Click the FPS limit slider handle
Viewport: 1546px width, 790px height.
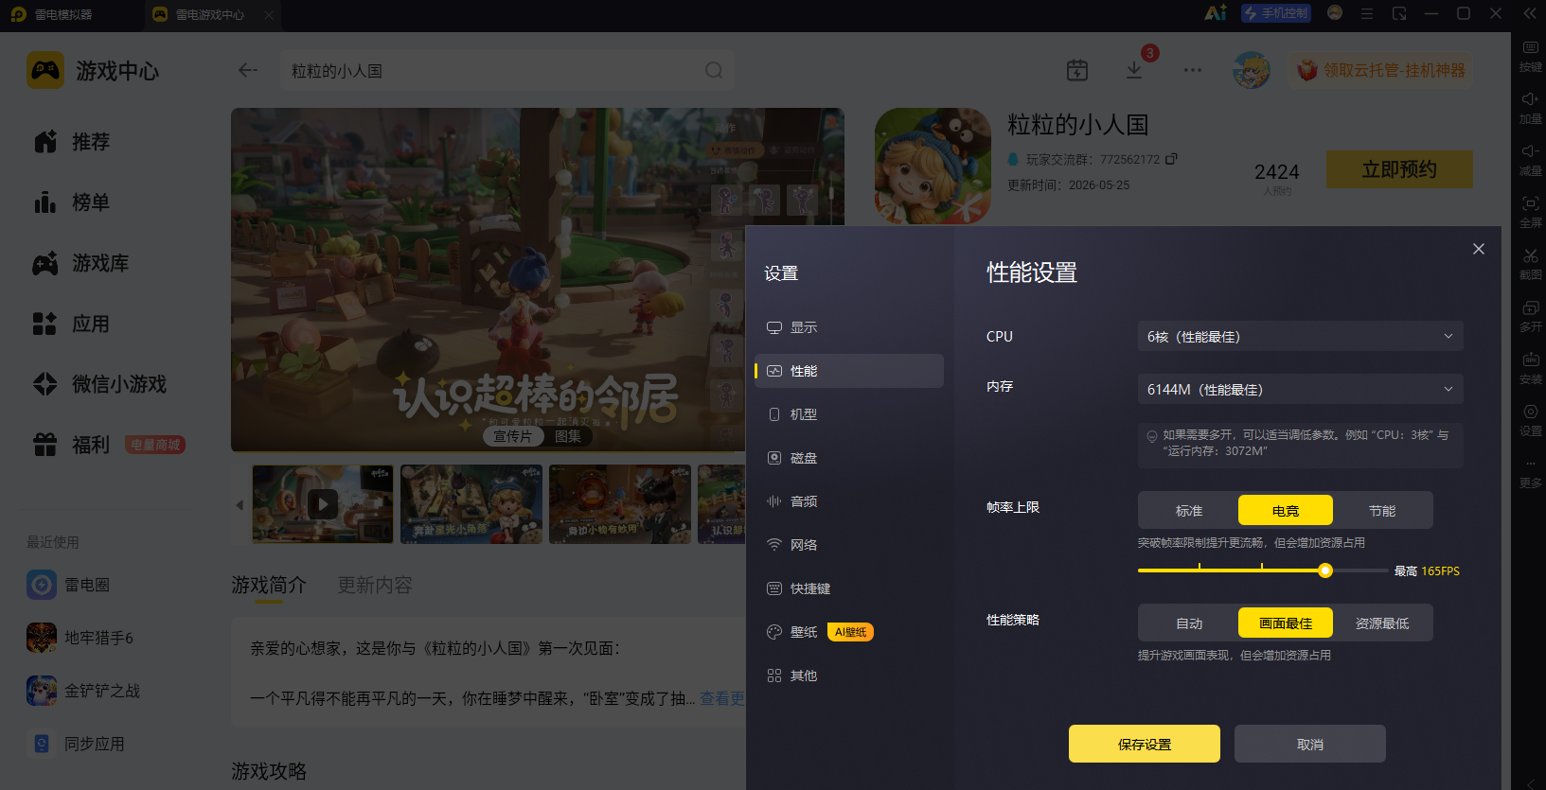pos(1325,571)
